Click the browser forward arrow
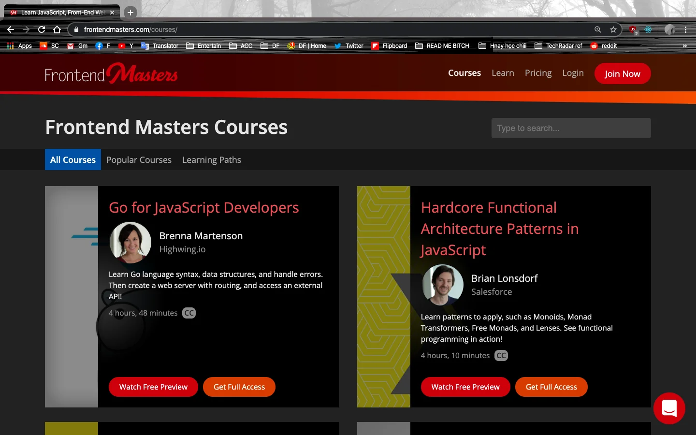The image size is (696, 435). 26,29
